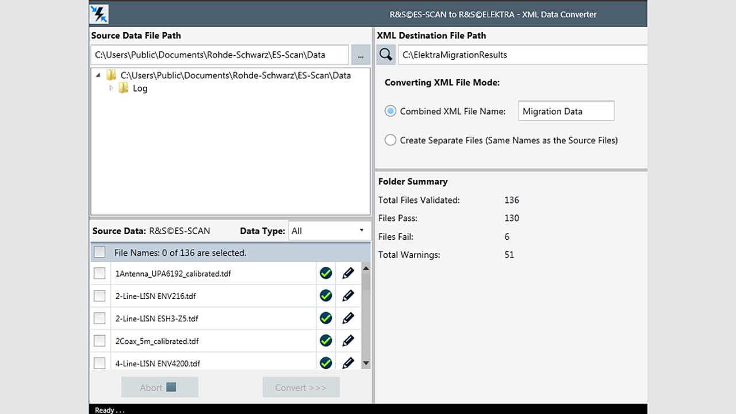This screenshot has width=736, height=414.
Task: Click the file list scroll-down arrow
Action: (366, 363)
